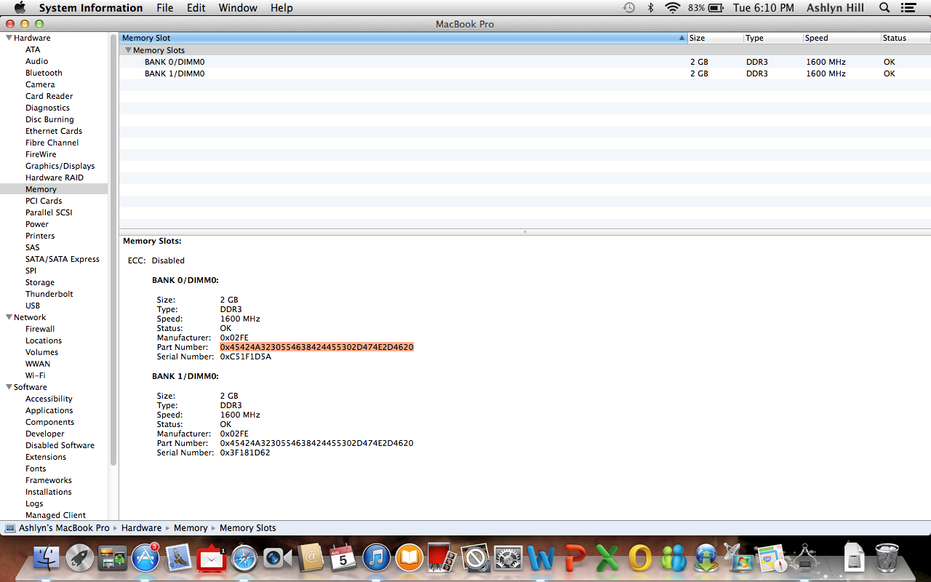931x582 pixels.
Task: Open Time Machine menu bar icon
Action: coord(629,8)
